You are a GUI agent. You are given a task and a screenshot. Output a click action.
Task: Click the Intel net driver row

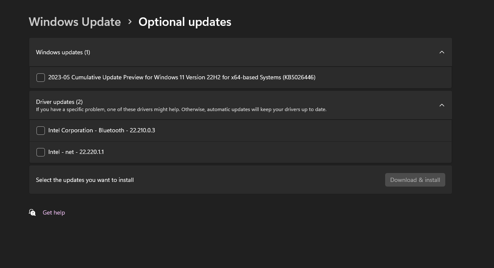240,152
